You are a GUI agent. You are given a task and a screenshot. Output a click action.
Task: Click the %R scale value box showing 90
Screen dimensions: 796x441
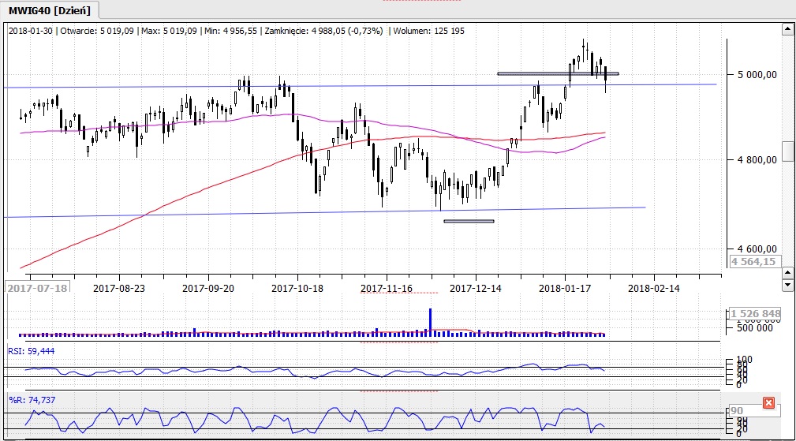[x=753, y=410]
